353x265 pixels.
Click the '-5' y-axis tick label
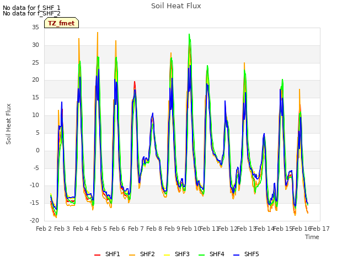pos(37,168)
